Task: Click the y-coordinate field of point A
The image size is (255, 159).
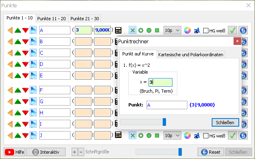Action: (103, 30)
